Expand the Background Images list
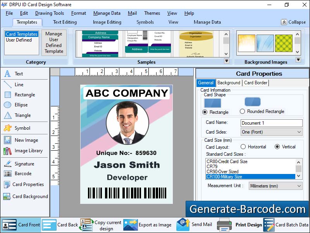This screenshot has width=310, height=233. (298, 59)
